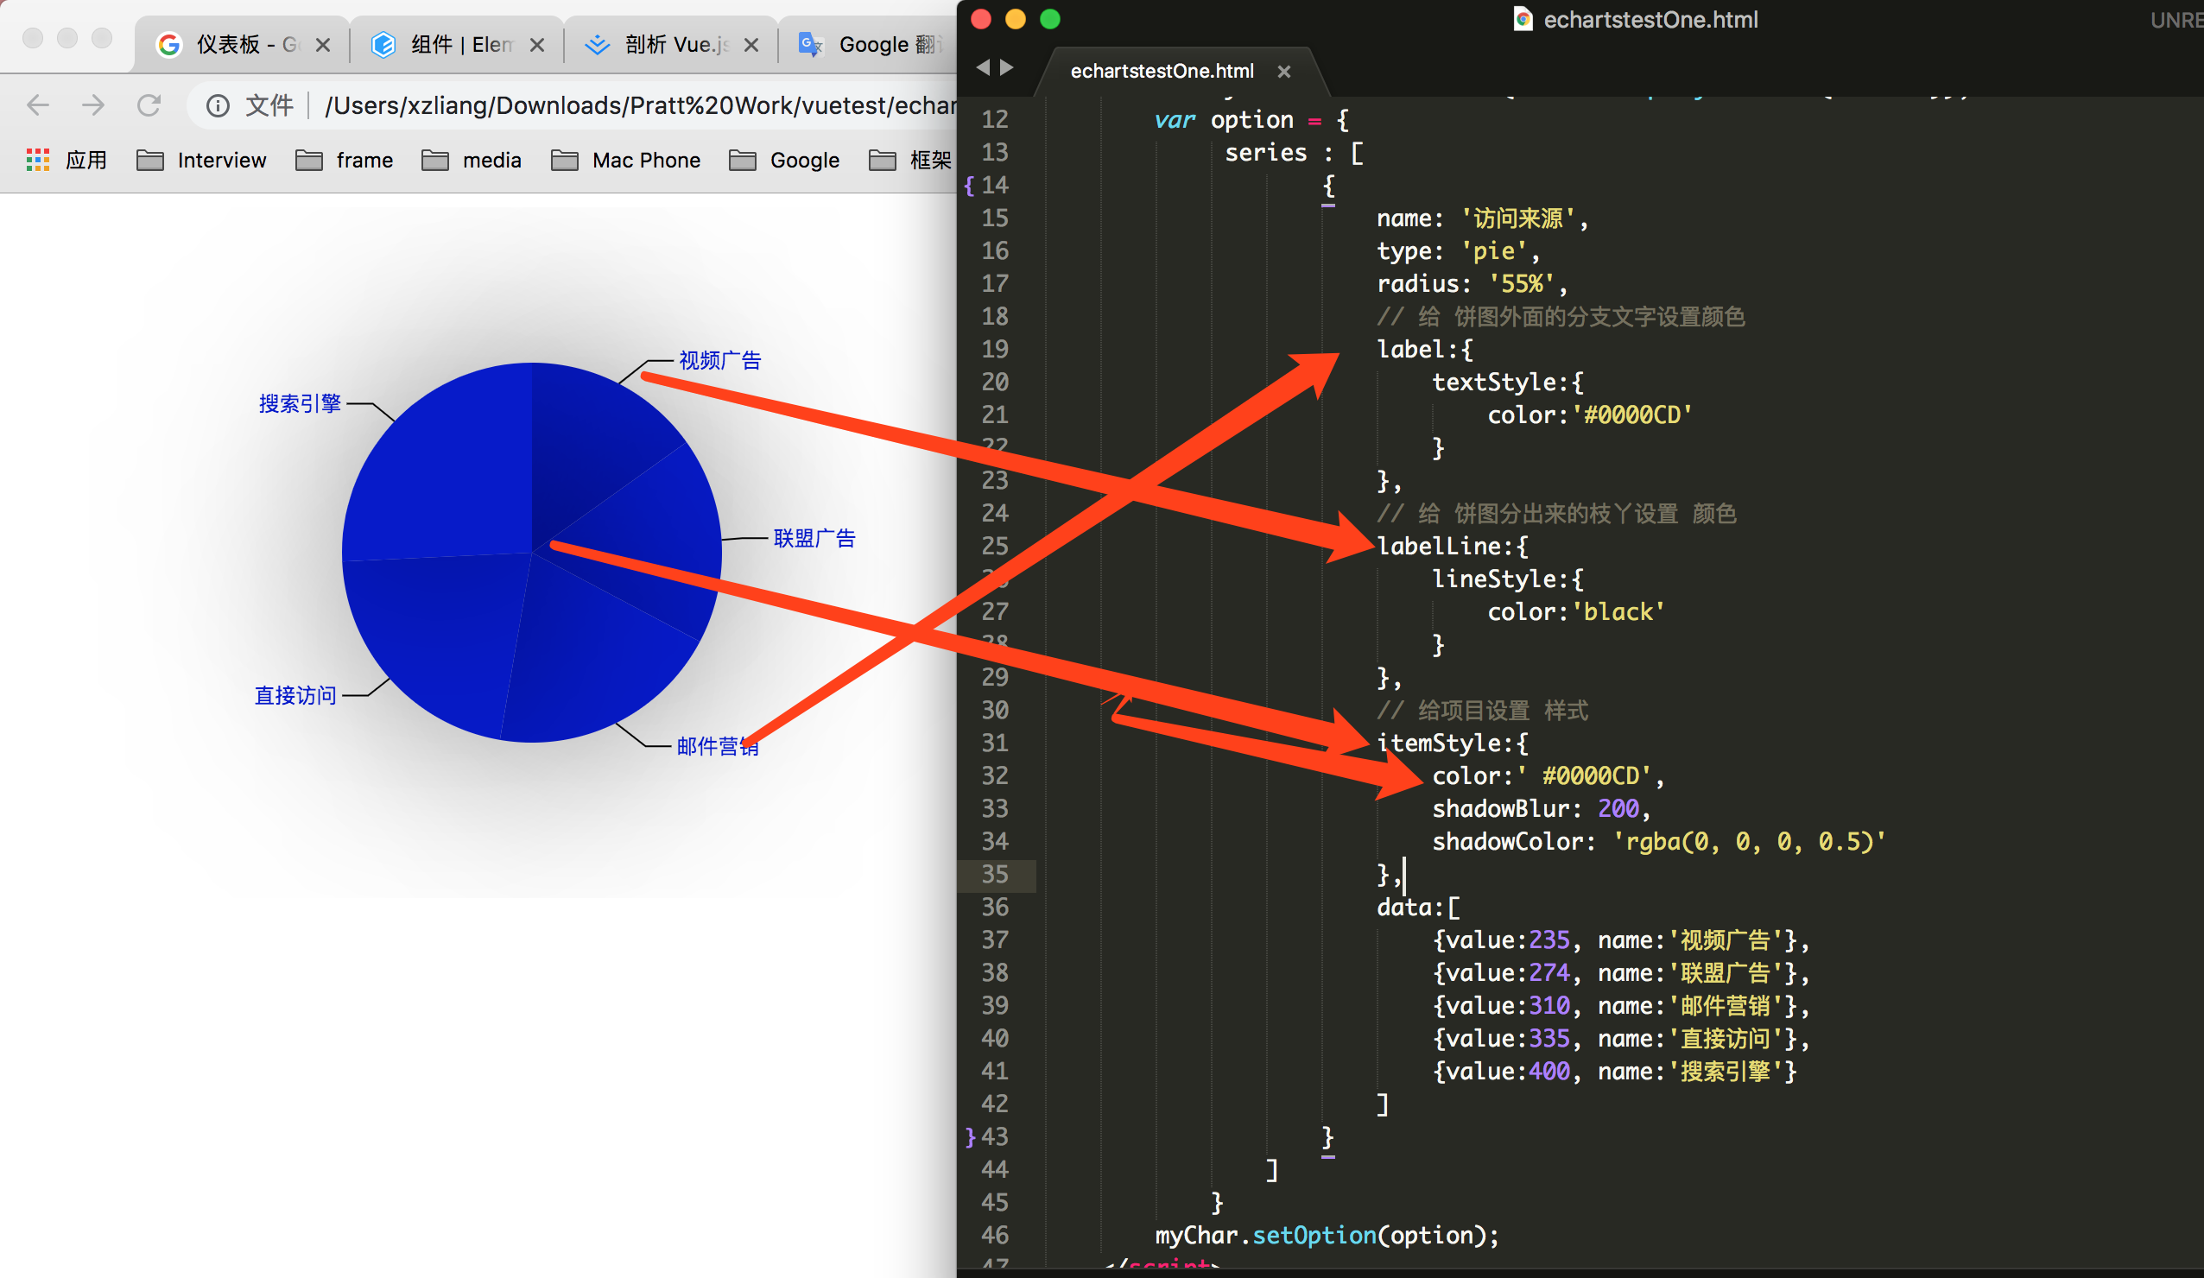
Task: Click the file path in the address bar
Action: tap(638, 106)
